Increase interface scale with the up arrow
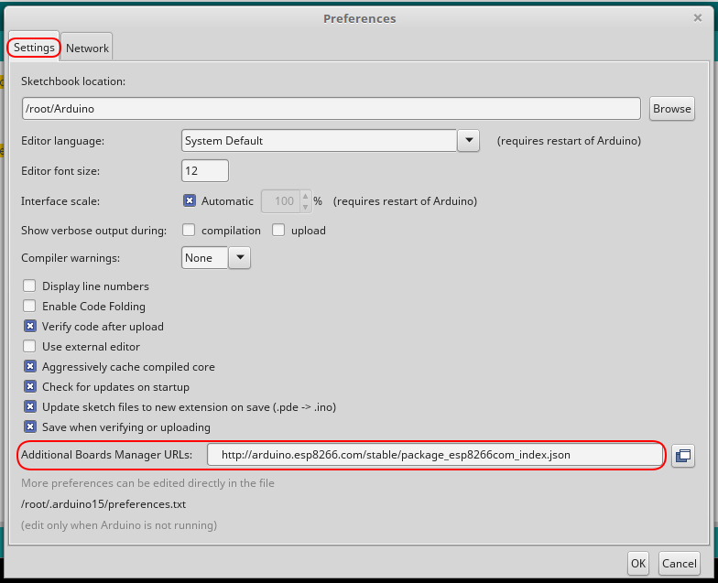Image resolution: width=718 pixels, height=583 pixels. click(306, 196)
